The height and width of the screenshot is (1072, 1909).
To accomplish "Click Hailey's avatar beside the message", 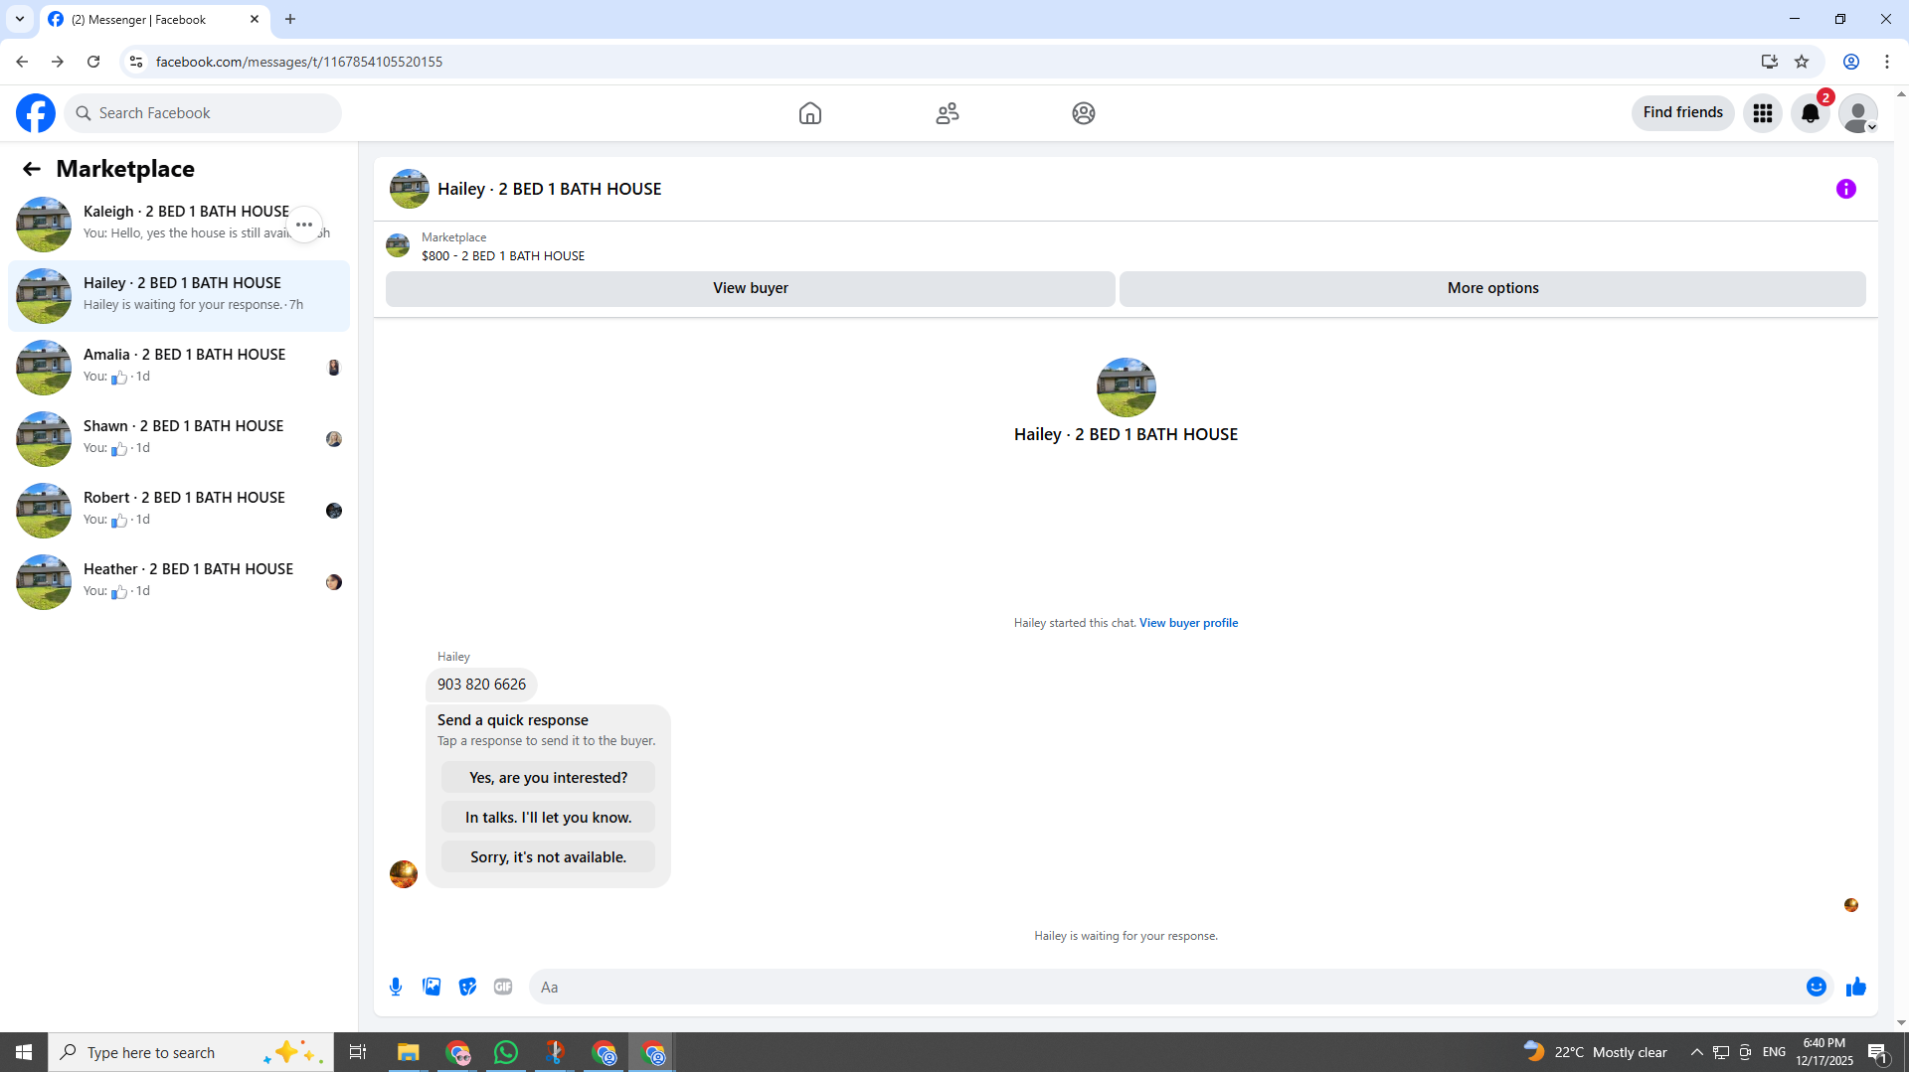I will [404, 874].
